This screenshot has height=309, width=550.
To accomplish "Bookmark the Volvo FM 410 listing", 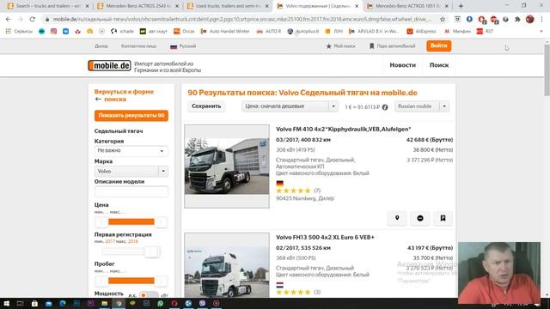I will pyautogui.click(x=443, y=218).
